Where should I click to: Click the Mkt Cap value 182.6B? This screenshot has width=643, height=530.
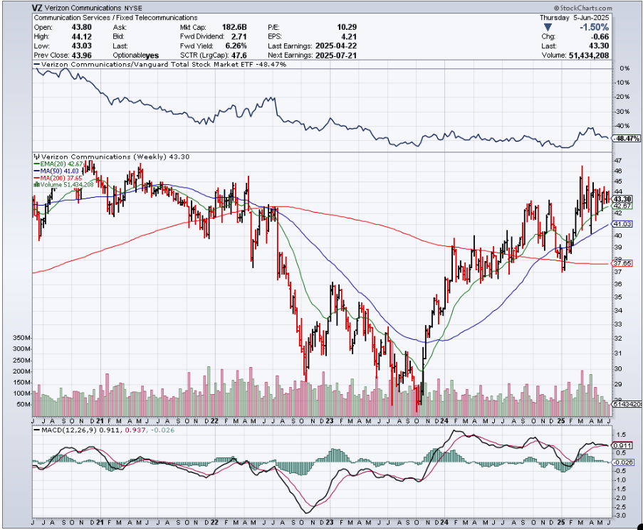(234, 27)
